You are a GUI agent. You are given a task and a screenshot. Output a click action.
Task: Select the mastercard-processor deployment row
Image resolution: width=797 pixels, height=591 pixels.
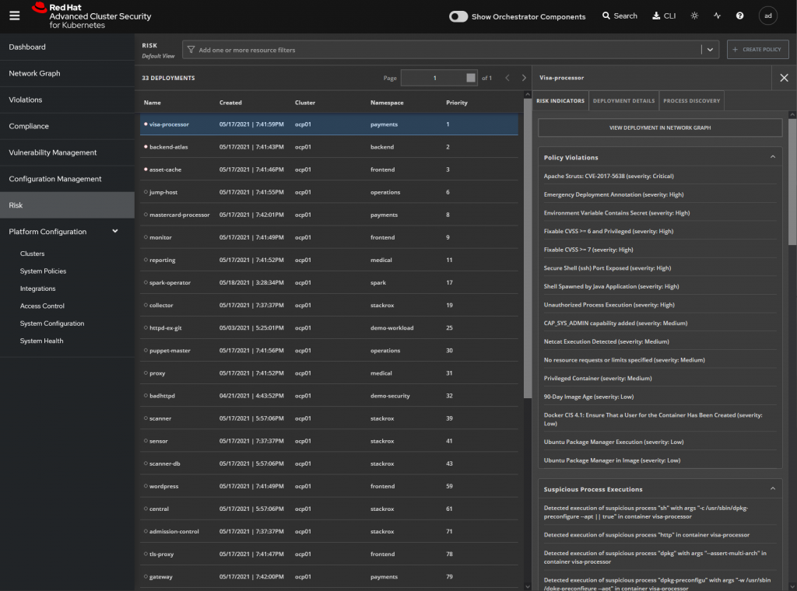point(329,215)
